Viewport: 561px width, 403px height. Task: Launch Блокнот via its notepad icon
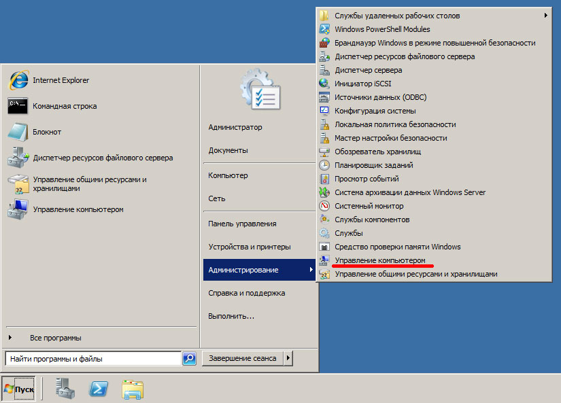[18, 132]
